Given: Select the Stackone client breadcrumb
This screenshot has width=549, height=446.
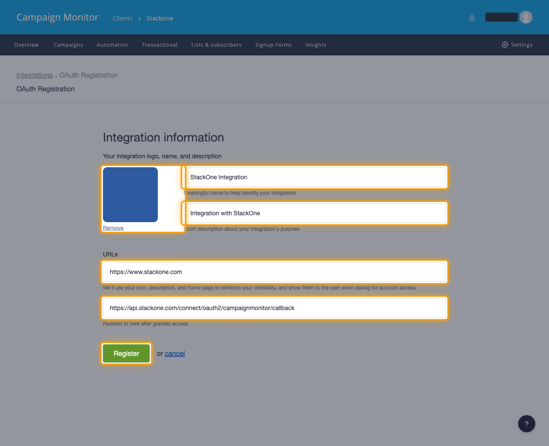Looking at the screenshot, I should tap(160, 18).
